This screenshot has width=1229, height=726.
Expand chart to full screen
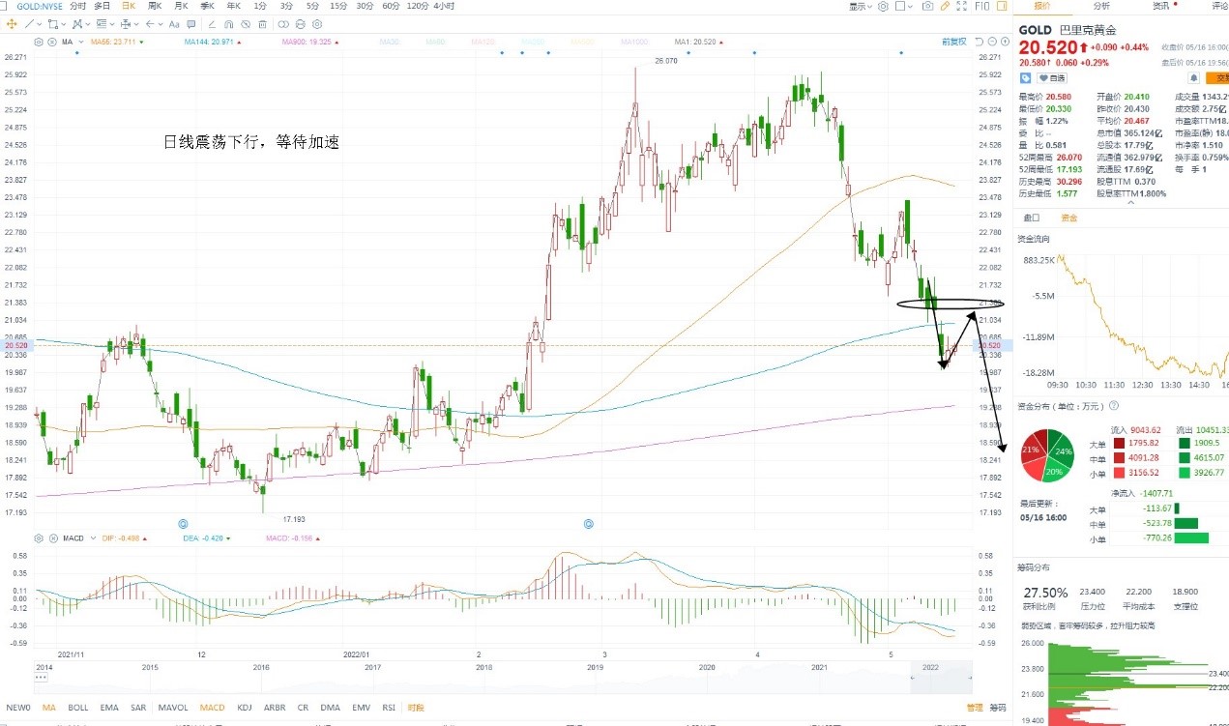point(961,6)
